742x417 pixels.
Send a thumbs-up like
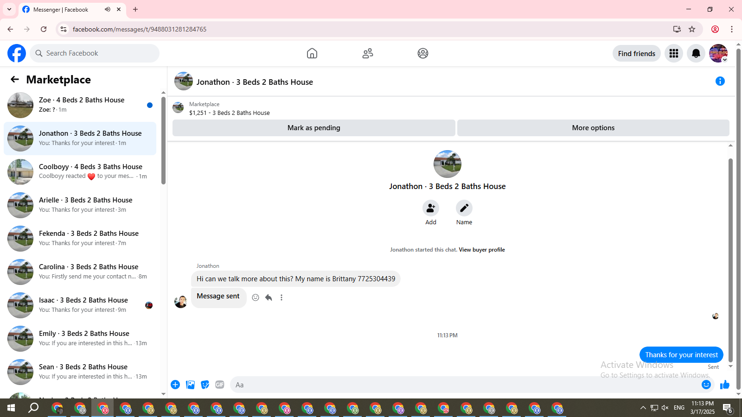(x=725, y=385)
